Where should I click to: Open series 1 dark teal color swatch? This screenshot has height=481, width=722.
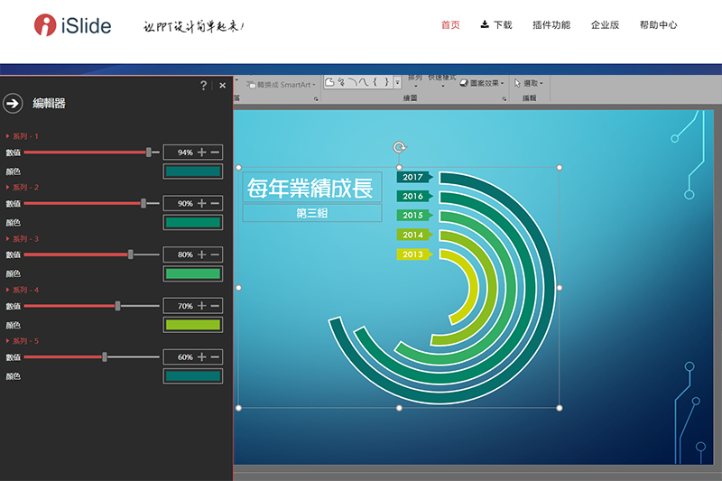(x=193, y=171)
